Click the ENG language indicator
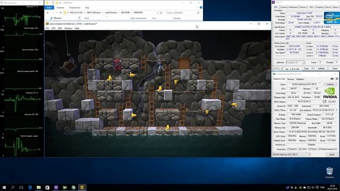 (322, 187)
